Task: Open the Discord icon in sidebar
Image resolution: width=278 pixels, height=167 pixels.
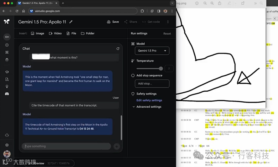Action: pyautogui.click(x=7, y=94)
